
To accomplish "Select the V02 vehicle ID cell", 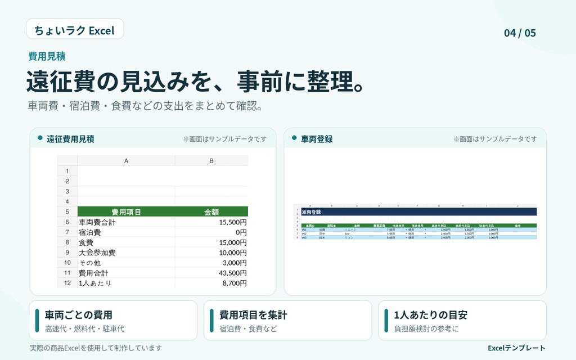I will pyautogui.click(x=310, y=233).
